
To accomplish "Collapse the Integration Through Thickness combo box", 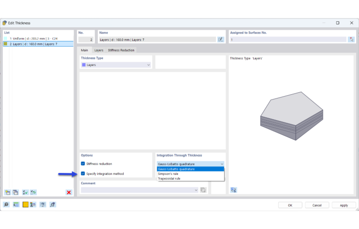I will point(190,164).
